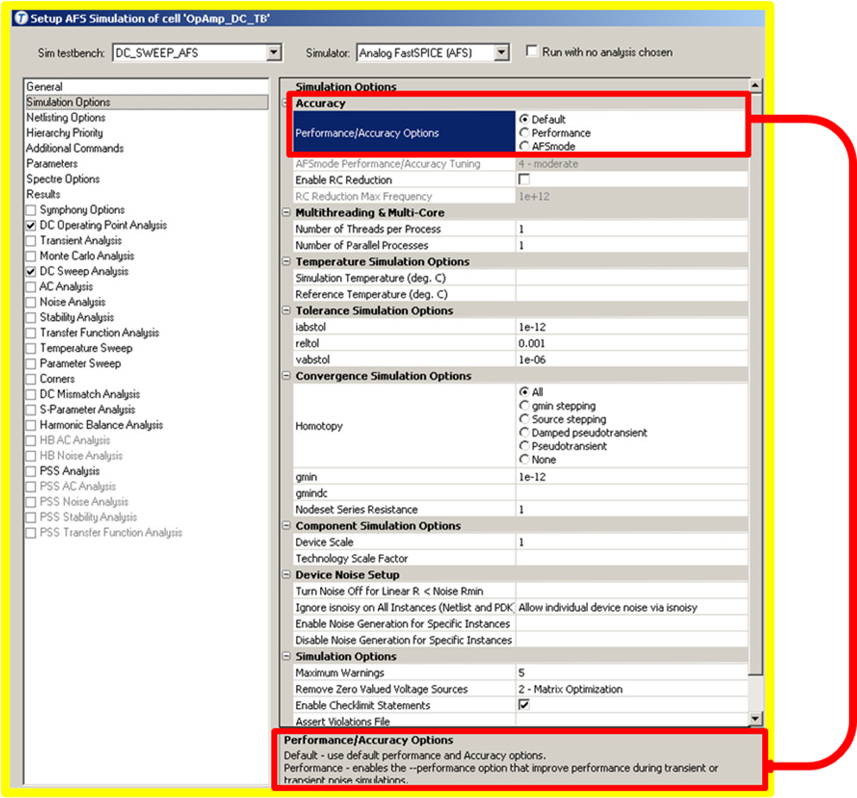The height and width of the screenshot is (798, 857).
Task: Click the app icon in the title bar
Action: 21,19
